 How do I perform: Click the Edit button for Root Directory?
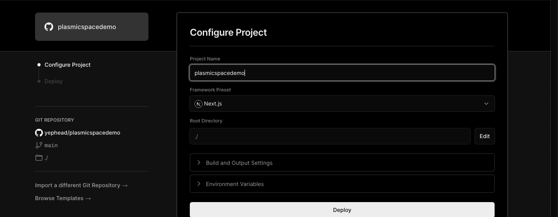pyautogui.click(x=484, y=136)
